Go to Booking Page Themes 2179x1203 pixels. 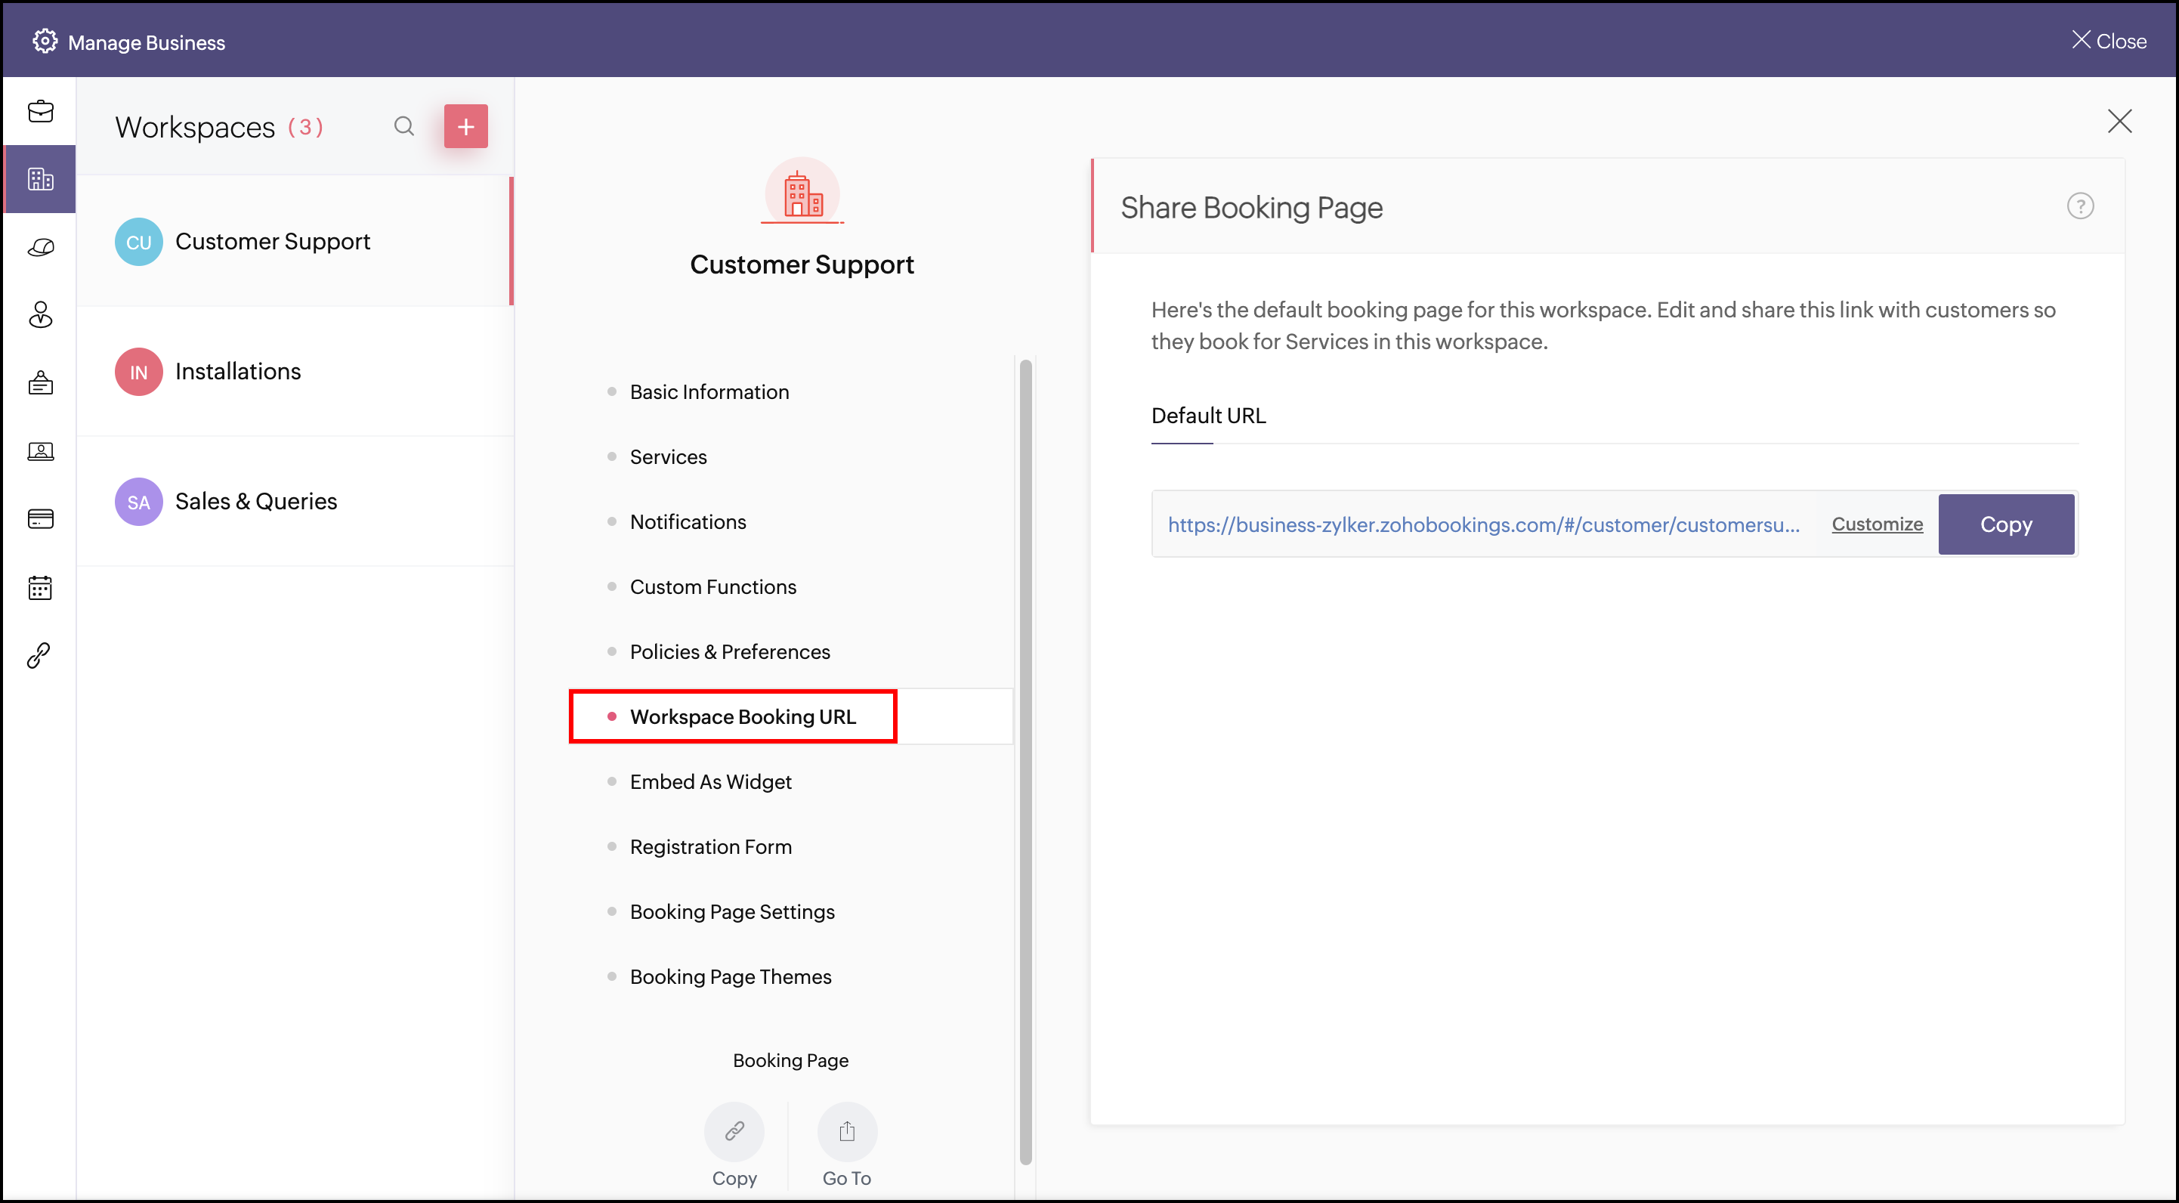pyautogui.click(x=730, y=976)
